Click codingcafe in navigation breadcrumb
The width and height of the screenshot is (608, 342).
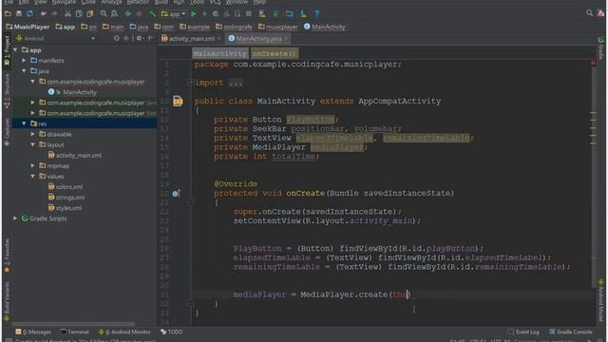234,27
